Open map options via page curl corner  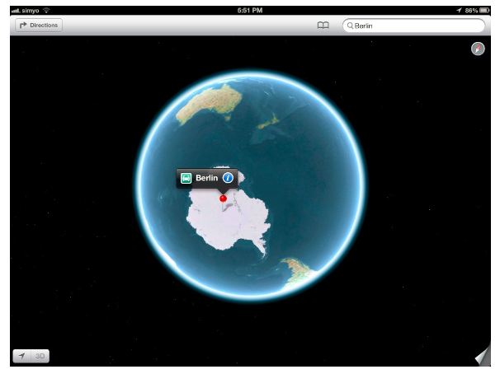pyautogui.click(x=483, y=356)
